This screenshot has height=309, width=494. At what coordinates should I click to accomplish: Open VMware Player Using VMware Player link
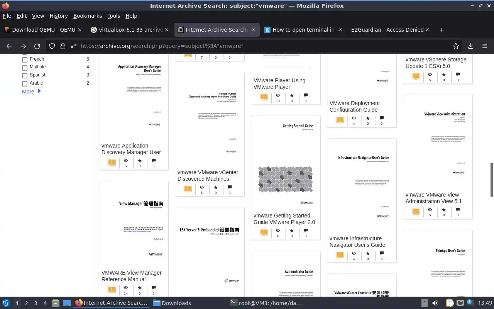pos(279,83)
